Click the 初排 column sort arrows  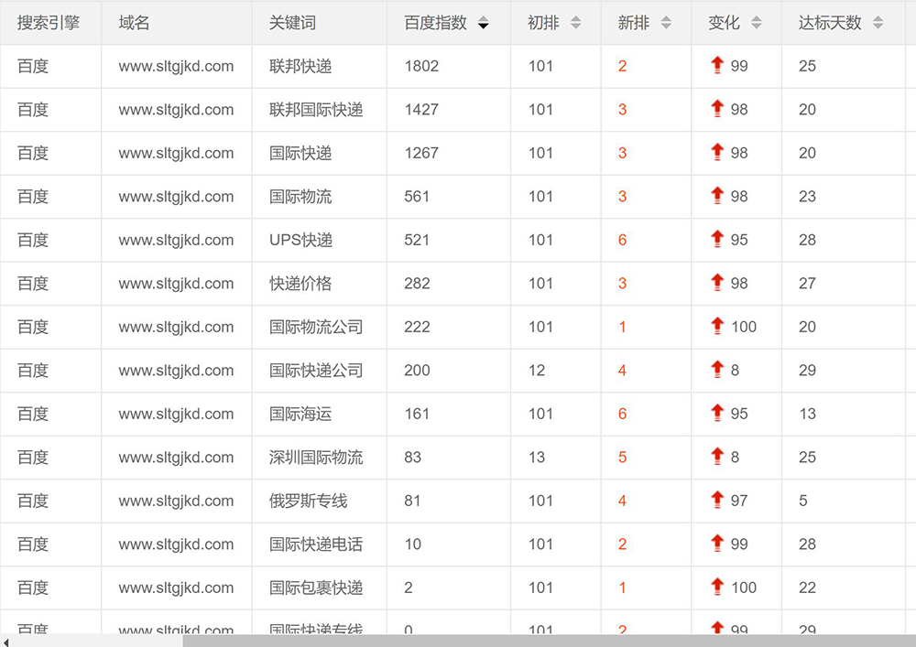pyautogui.click(x=575, y=24)
